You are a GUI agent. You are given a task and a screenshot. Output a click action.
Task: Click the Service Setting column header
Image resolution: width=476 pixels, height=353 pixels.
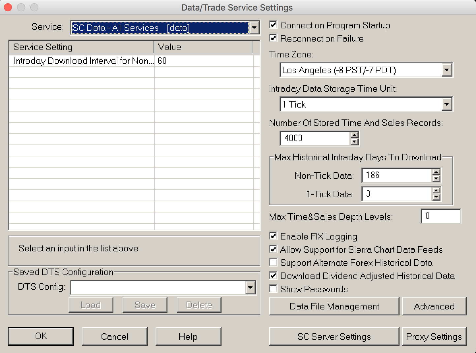click(81, 47)
